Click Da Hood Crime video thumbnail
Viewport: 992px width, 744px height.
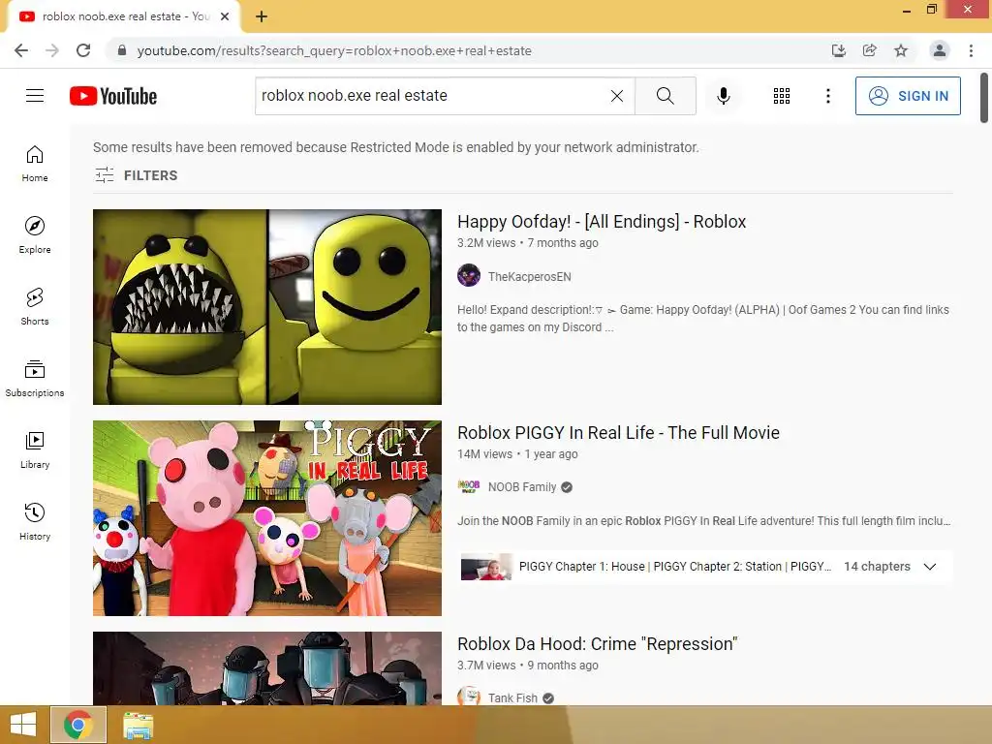click(267, 668)
